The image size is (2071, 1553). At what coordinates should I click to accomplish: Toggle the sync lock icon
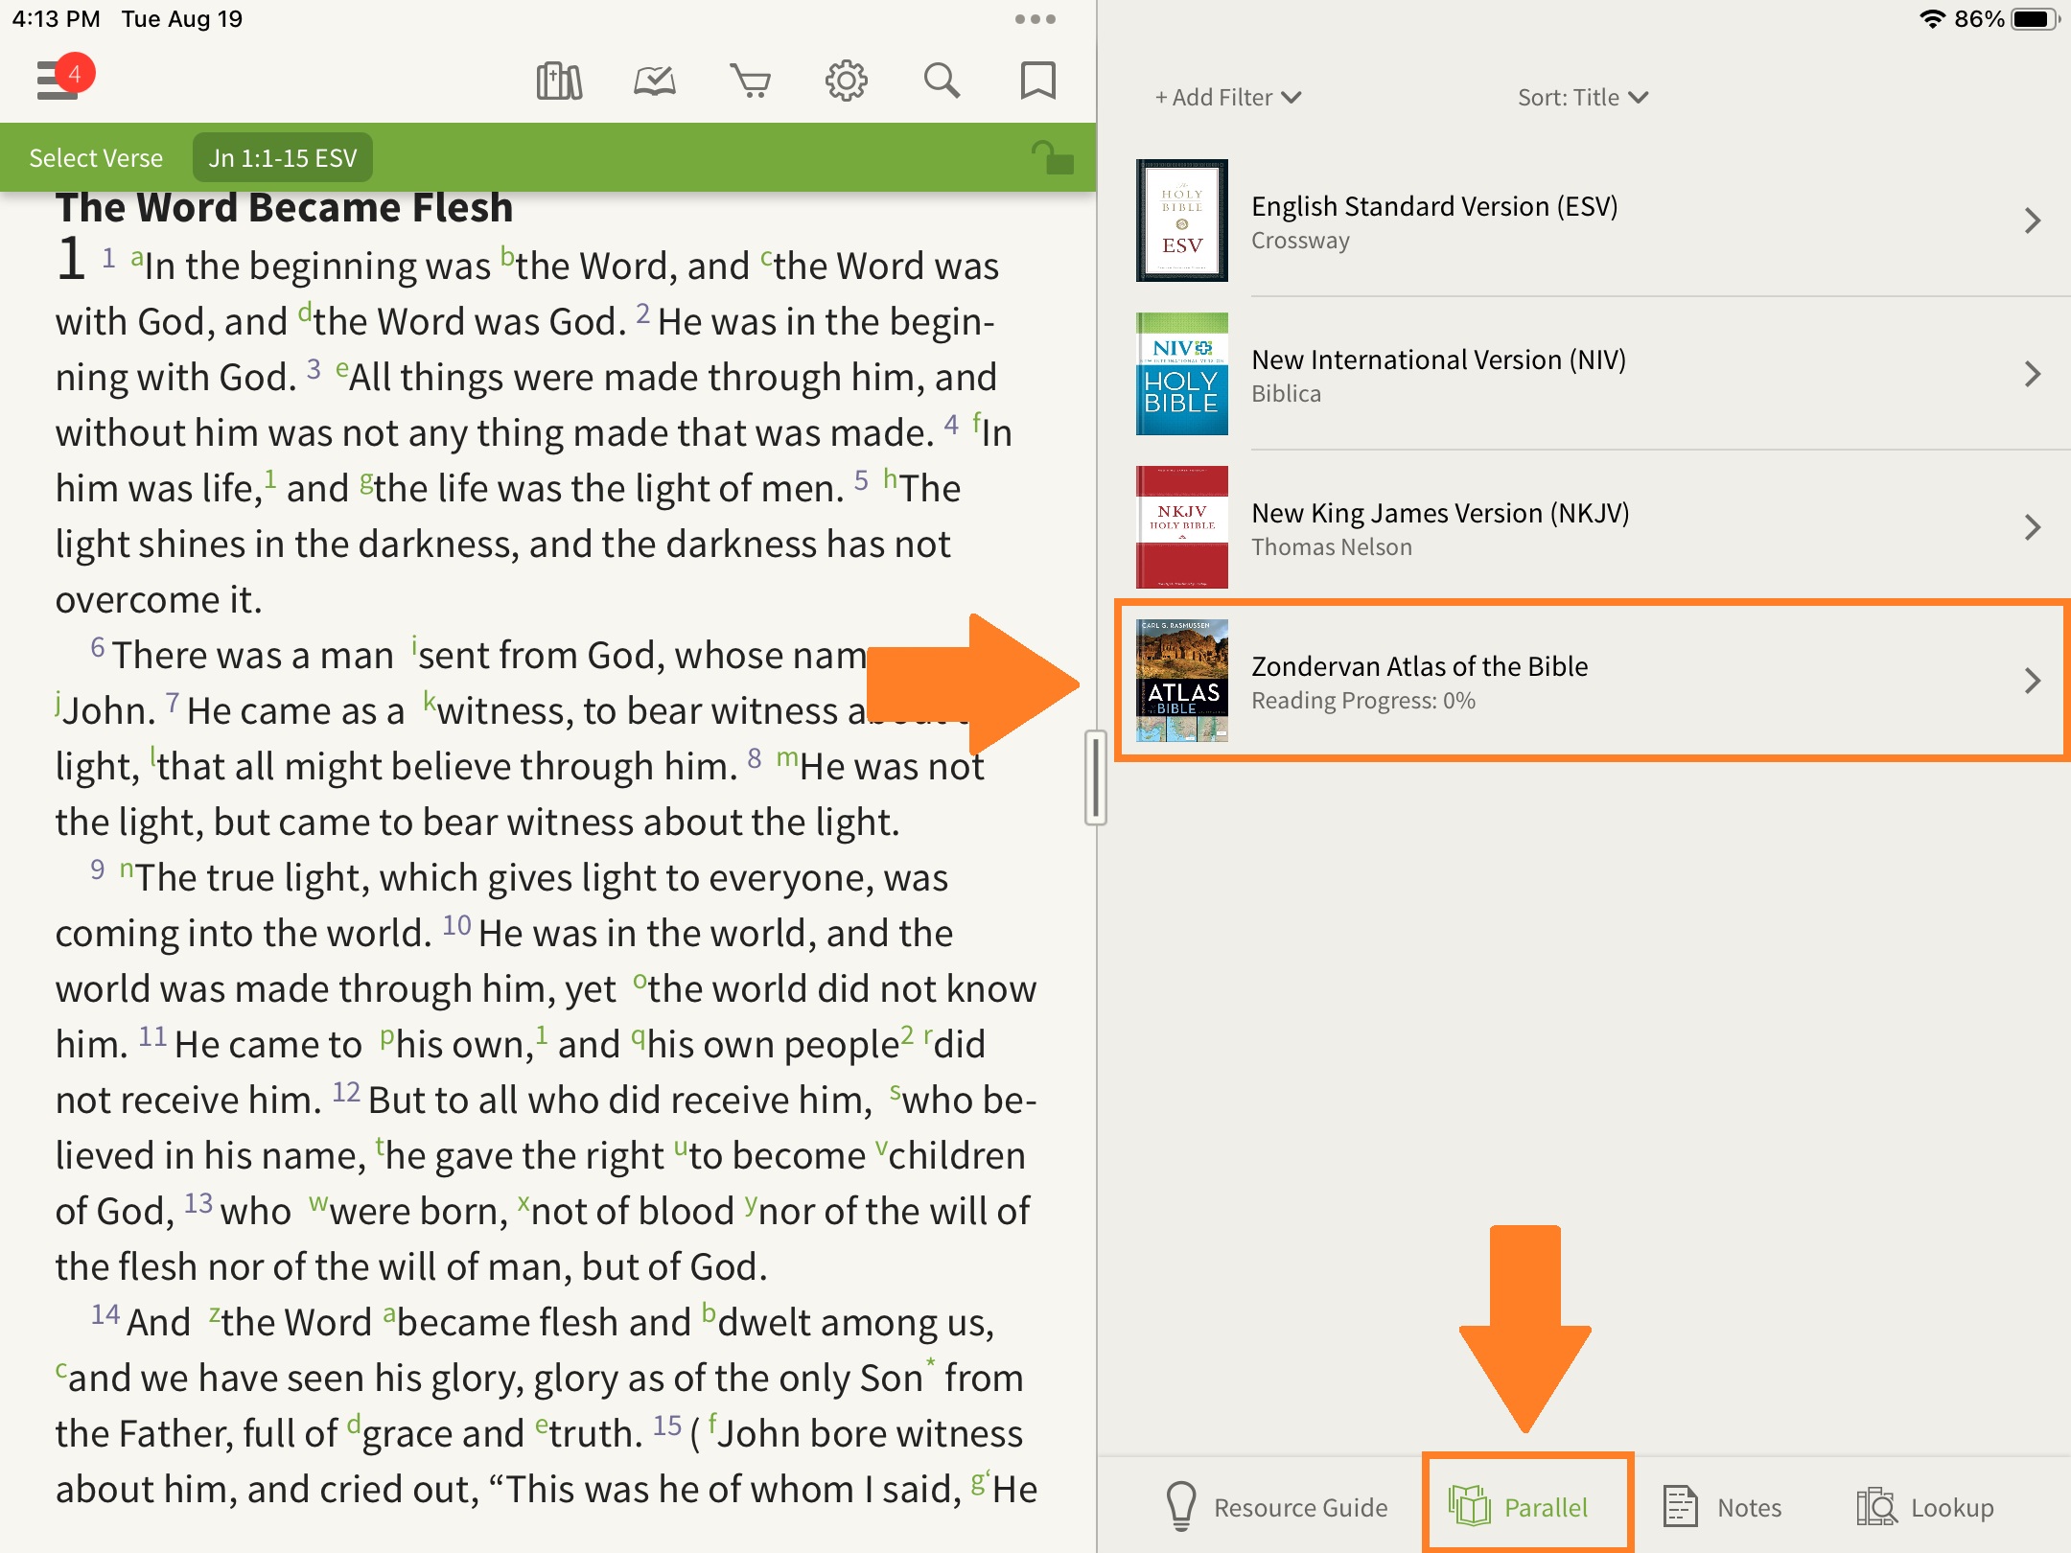1053,158
